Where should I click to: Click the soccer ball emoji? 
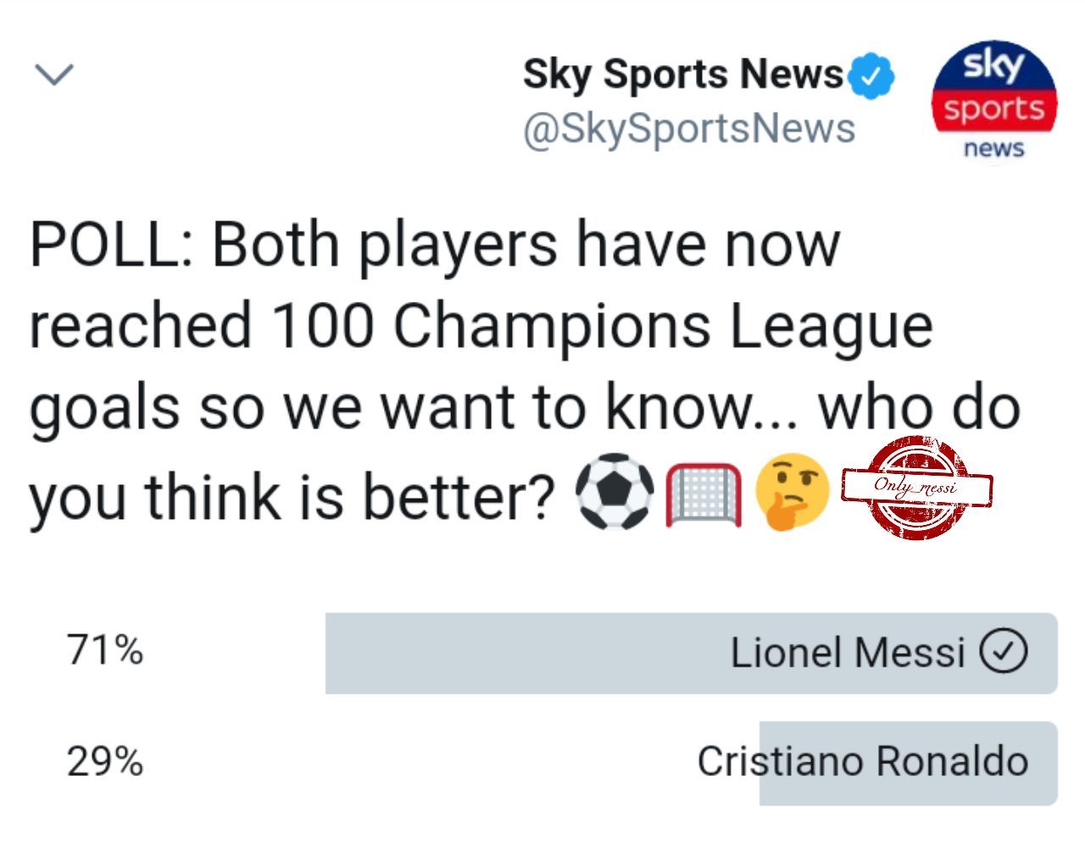click(615, 494)
